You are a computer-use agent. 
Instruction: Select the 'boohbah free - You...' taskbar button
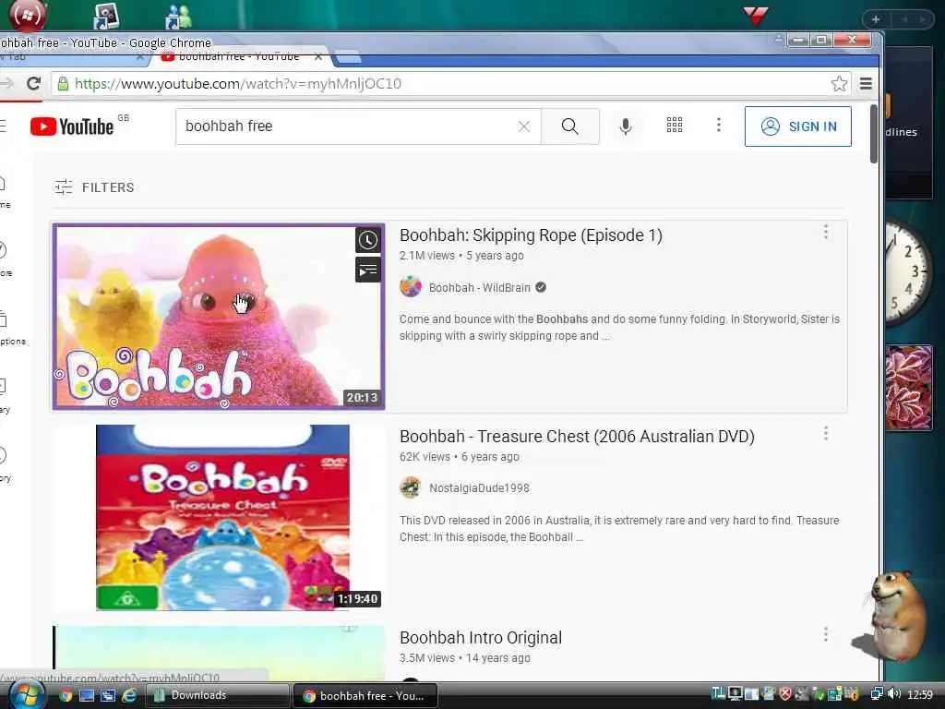coord(365,696)
